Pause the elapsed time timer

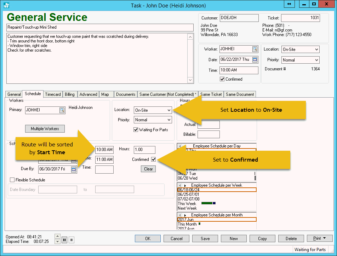[x=64, y=240]
